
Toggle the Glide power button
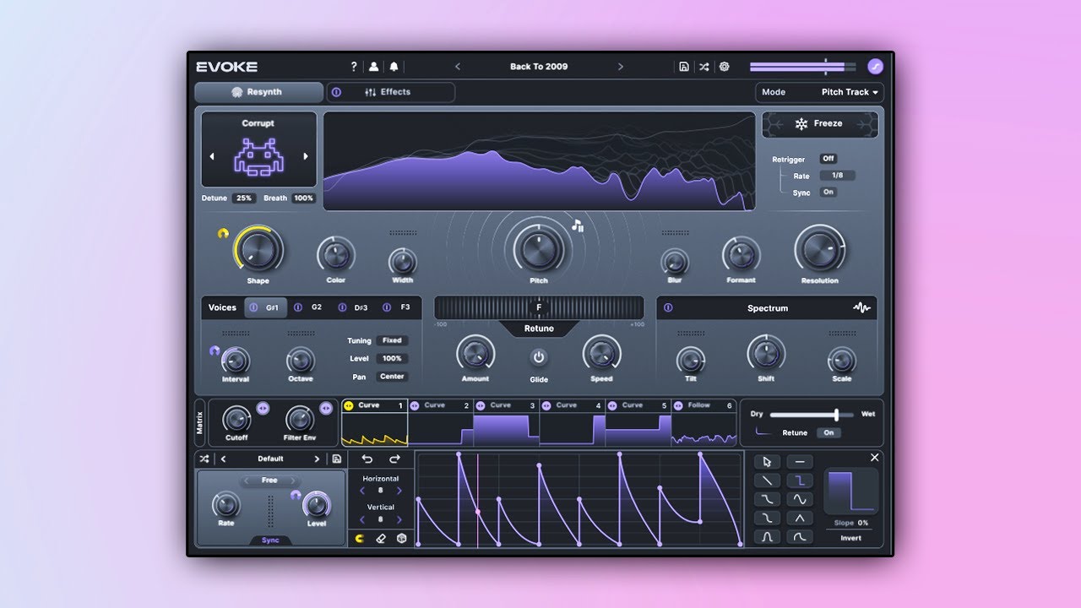539,357
